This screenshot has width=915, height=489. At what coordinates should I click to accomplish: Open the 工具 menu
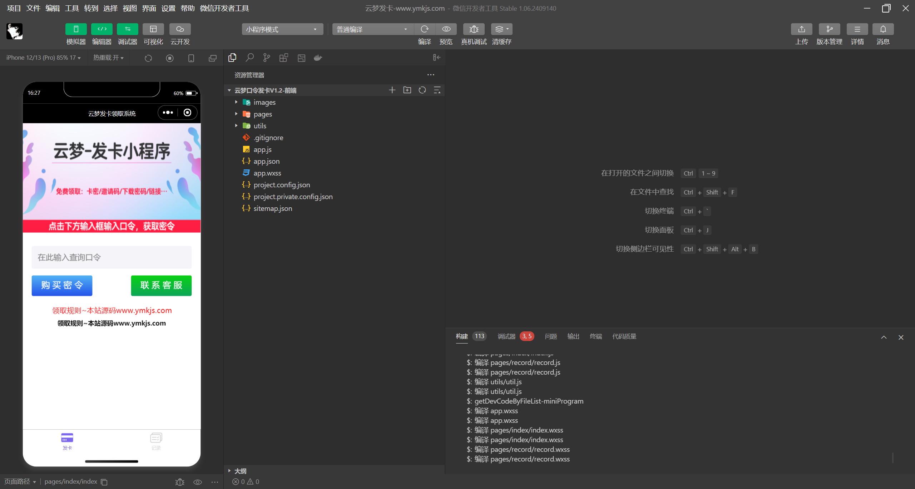71,8
